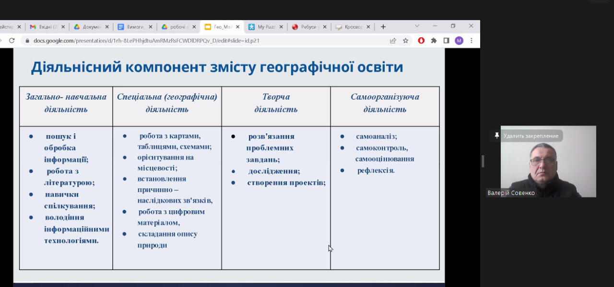The width and height of the screenshot is (614, 287).
Task: Click the bullet складання опису природи
Action: coord(167,239)
